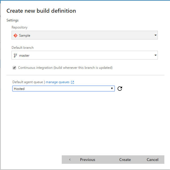Viewport: 170px width, 170px height.
Task: Click the Settings section label
Action: point(12,20)
